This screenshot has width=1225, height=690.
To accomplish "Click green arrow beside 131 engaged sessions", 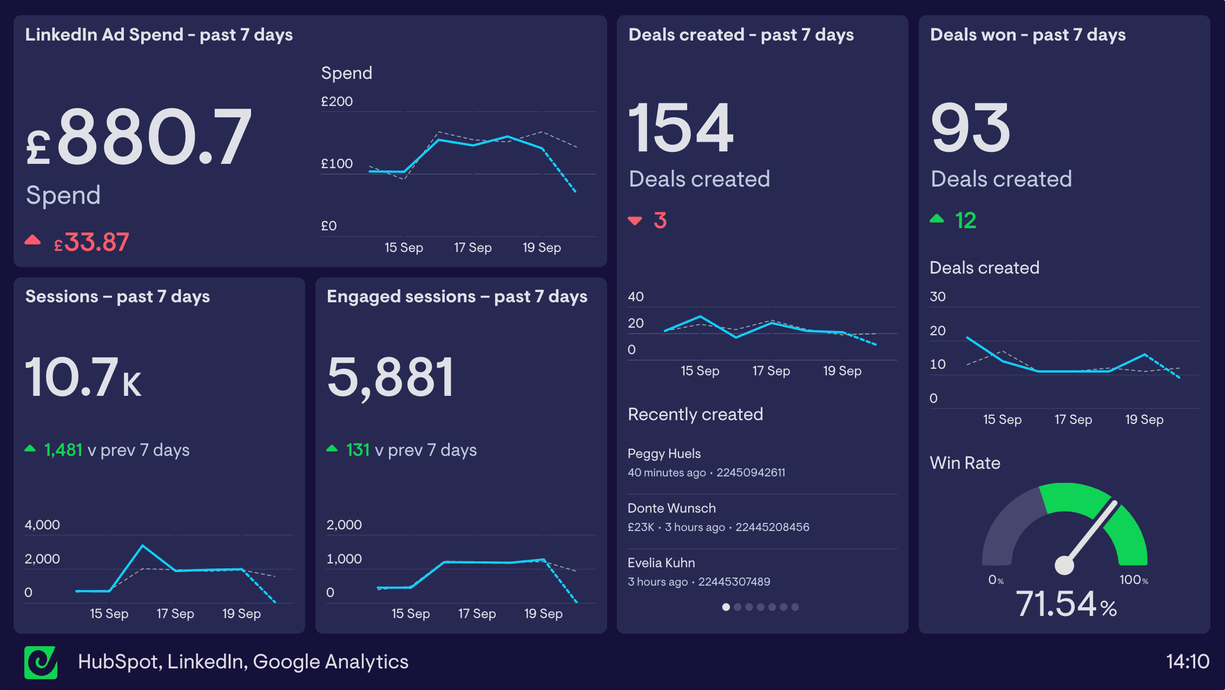I will coord(332,449).
